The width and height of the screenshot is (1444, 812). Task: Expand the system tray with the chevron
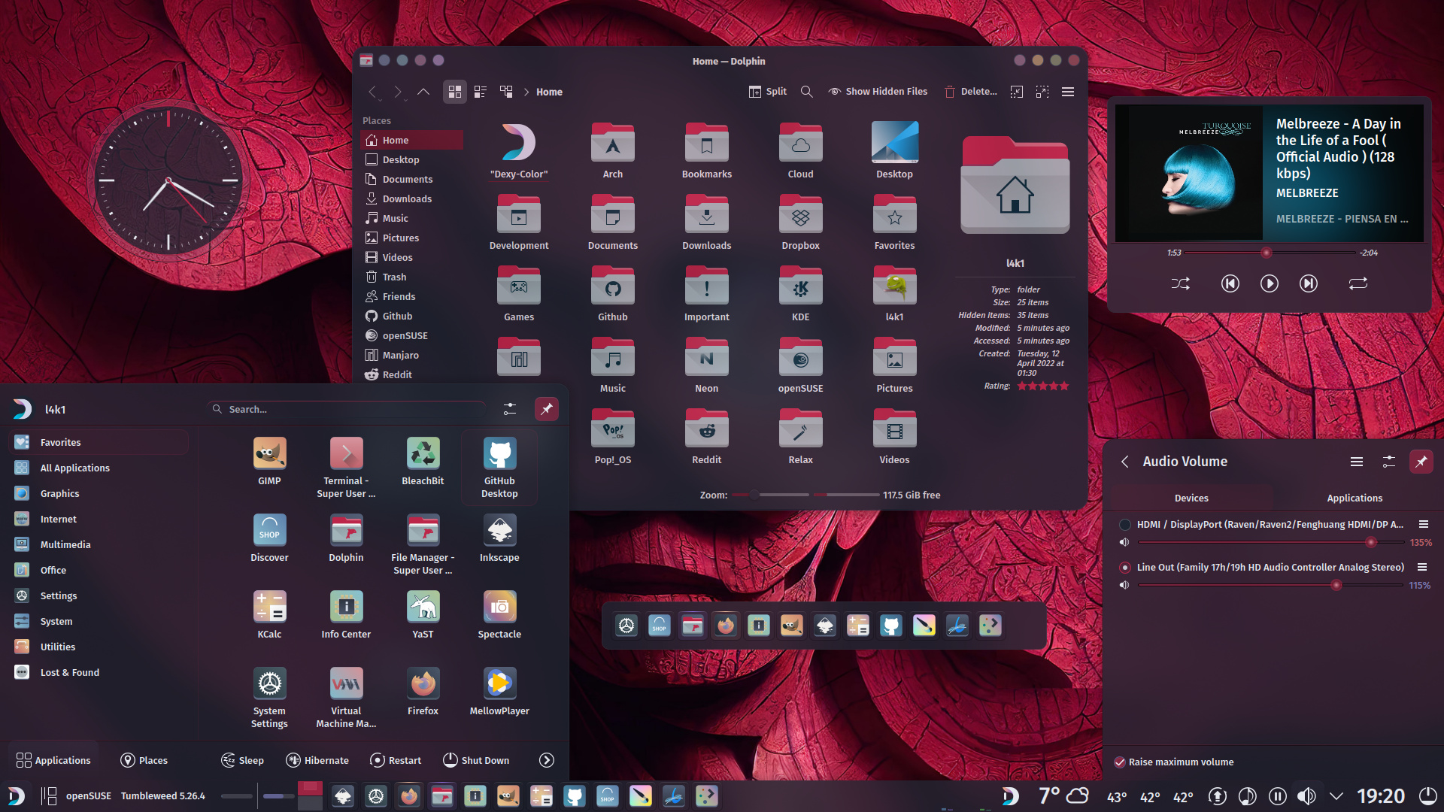1336,795
